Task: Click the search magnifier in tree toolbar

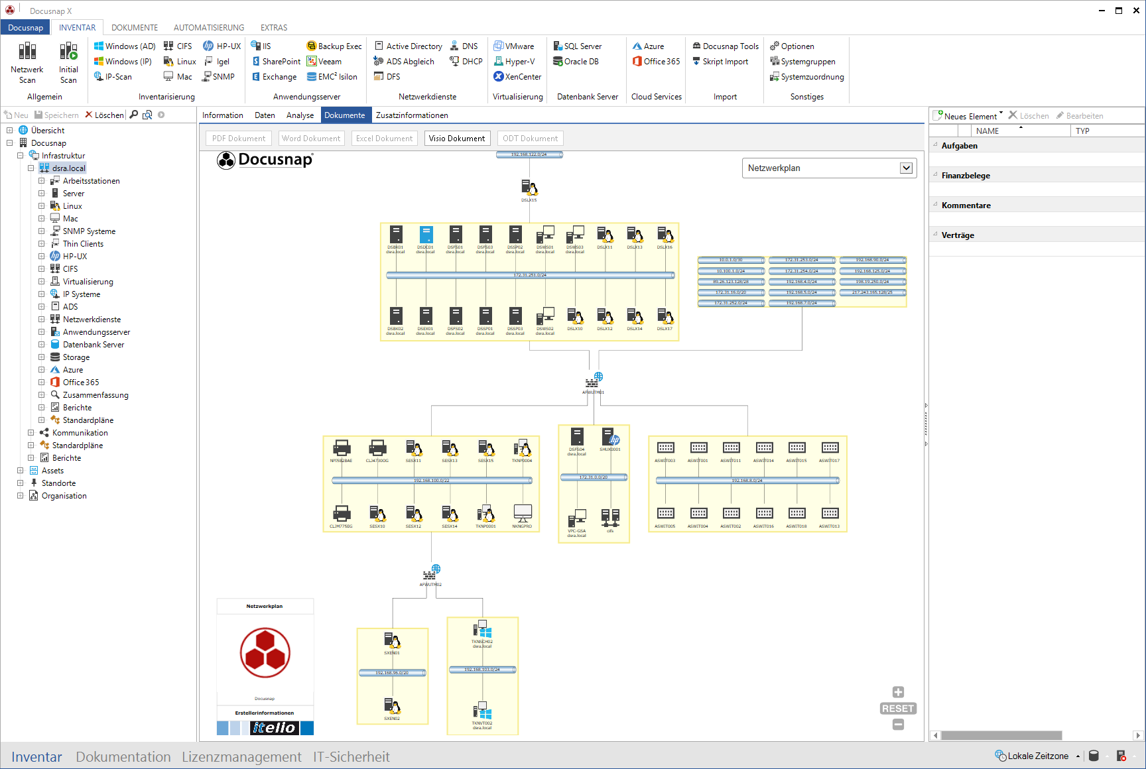Action: coord(134,115)
